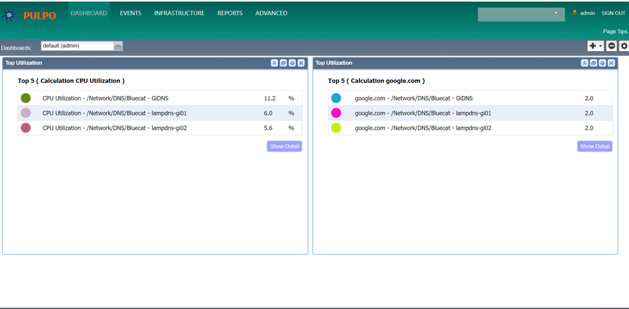The height and width of the screenshot is (309, 629).
Task: Click restore window icon on google.com panel
Action: 593,63
